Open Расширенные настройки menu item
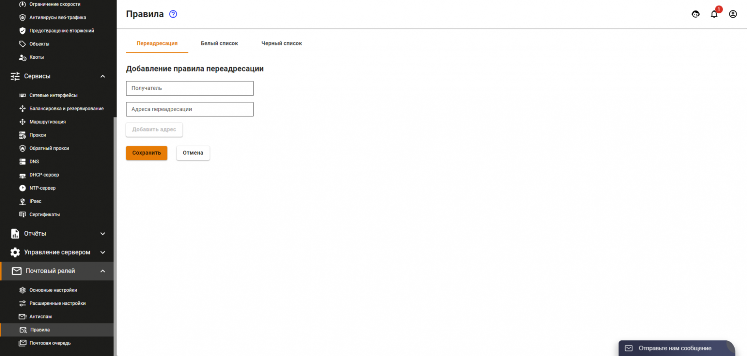The image size is (747, 356). point(57,303)
